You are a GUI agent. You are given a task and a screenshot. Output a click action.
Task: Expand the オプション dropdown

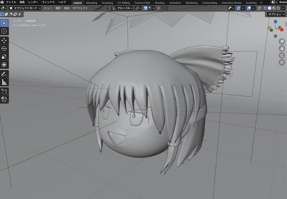pyautogui.click(x=275, y=14)
